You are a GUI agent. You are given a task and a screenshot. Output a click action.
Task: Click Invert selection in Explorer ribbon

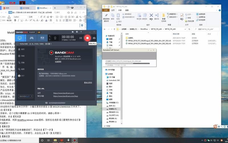click(201, 20)
